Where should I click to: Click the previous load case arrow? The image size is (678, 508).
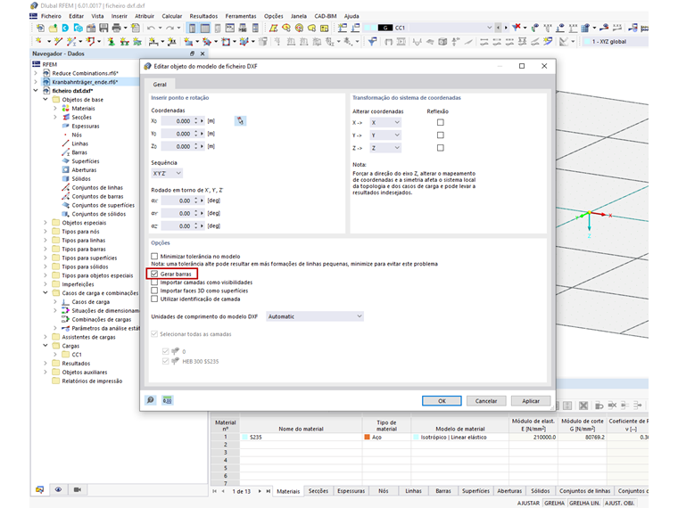point(498,28)
